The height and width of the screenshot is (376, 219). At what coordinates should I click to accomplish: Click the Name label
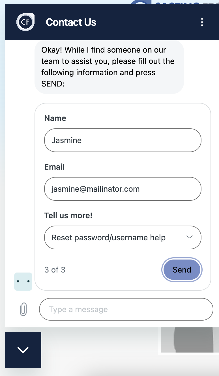(x=55, y=118)
